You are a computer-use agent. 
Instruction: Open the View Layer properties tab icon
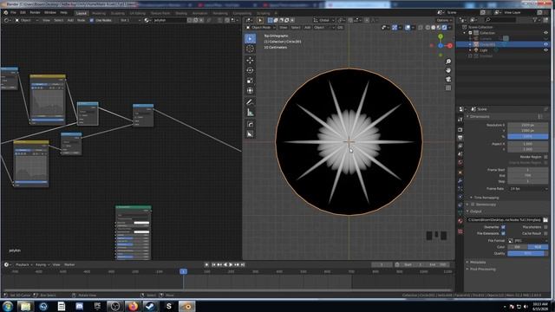(460, 146)
